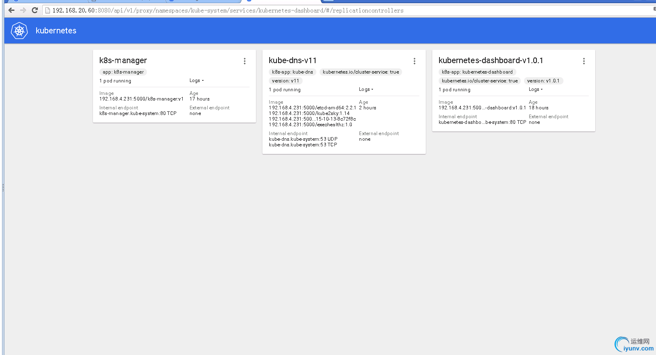This screenshot has height=355, width=656.
Task: Click the page icon in the address bar
Action: click(x=48, y=10)
